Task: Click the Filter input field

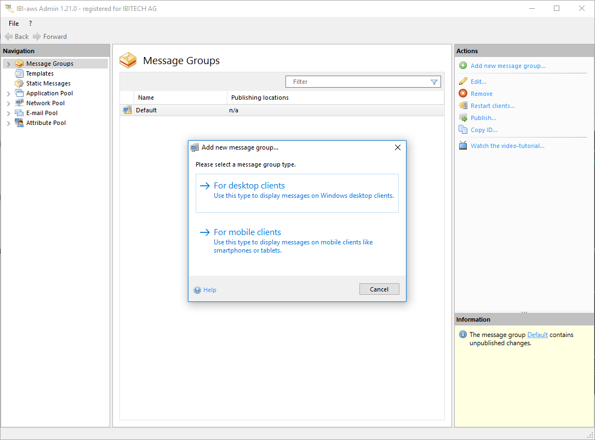Action: (x=359, y=82)
